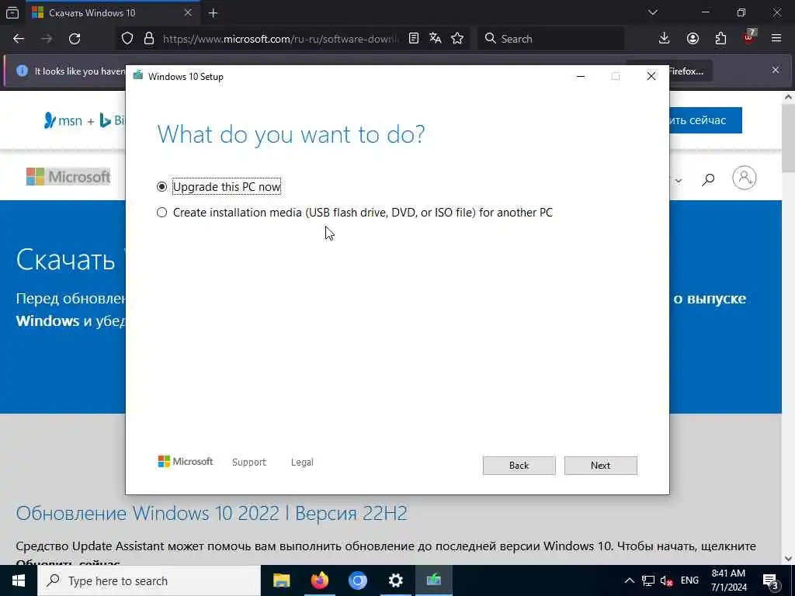Screen dimensions: 795x596
Task: Open the Firefox downloads panel
Action: click(665, 39)
